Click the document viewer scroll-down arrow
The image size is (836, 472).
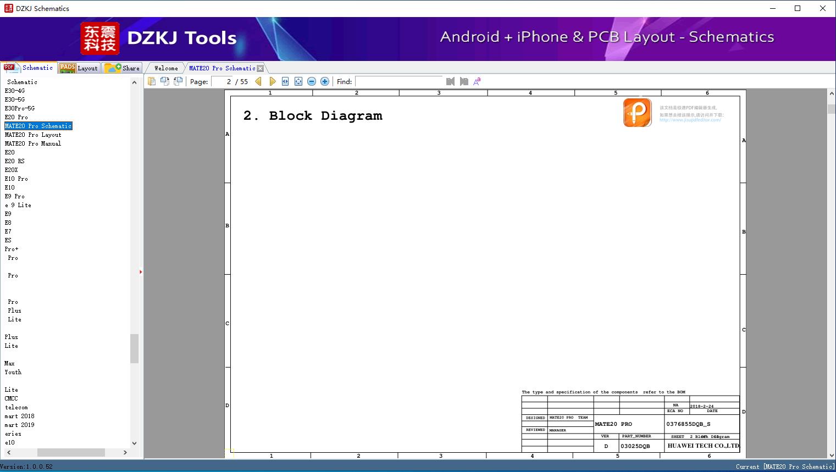[x=832, y=455]
